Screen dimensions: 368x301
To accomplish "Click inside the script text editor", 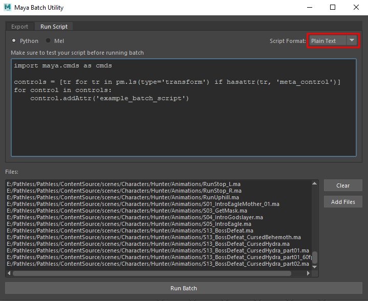I will (x=184, y=108).
